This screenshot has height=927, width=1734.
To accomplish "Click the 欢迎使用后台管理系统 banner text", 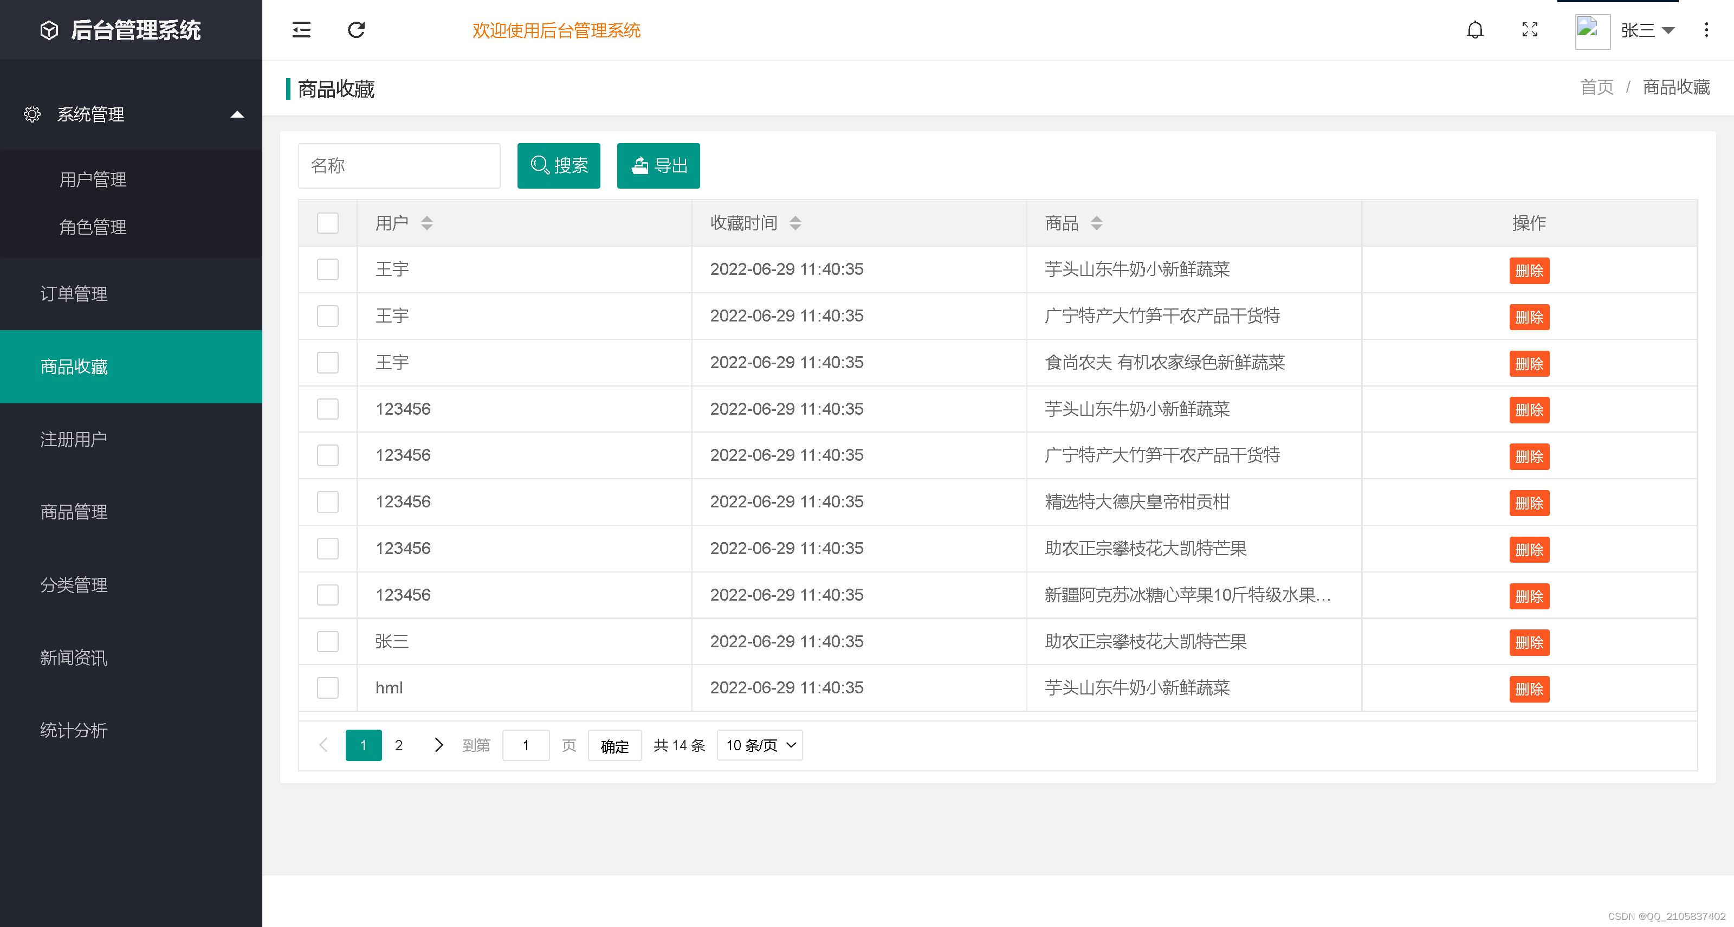I will tap(556, 30).
